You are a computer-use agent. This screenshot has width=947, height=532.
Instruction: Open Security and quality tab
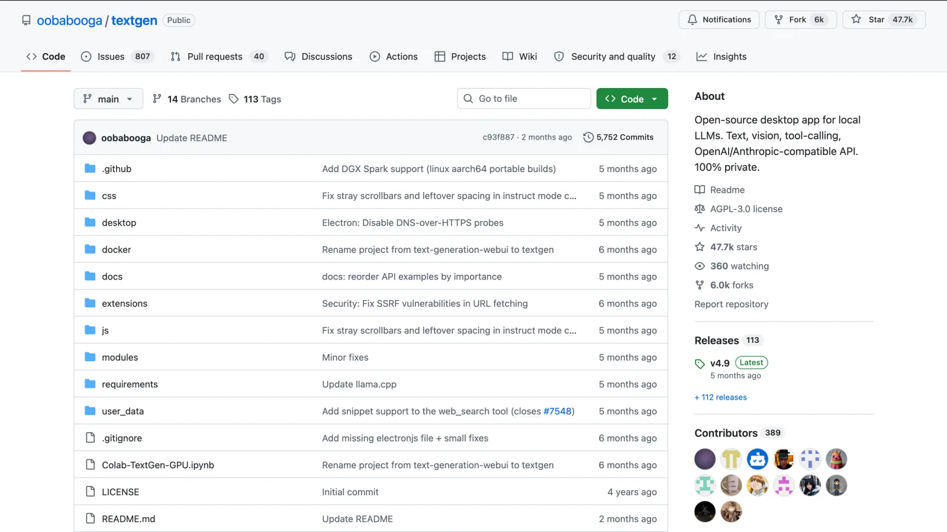point(616,57)
